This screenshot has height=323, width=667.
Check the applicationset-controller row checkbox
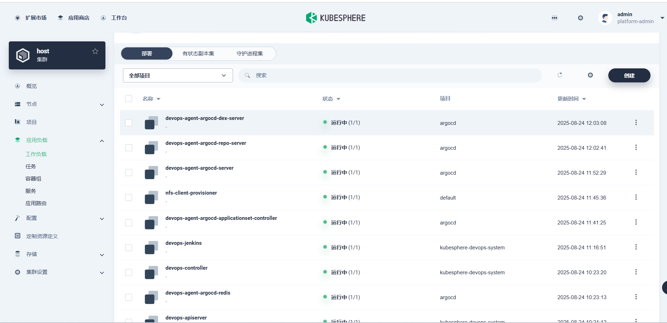(x=129, y=223)
